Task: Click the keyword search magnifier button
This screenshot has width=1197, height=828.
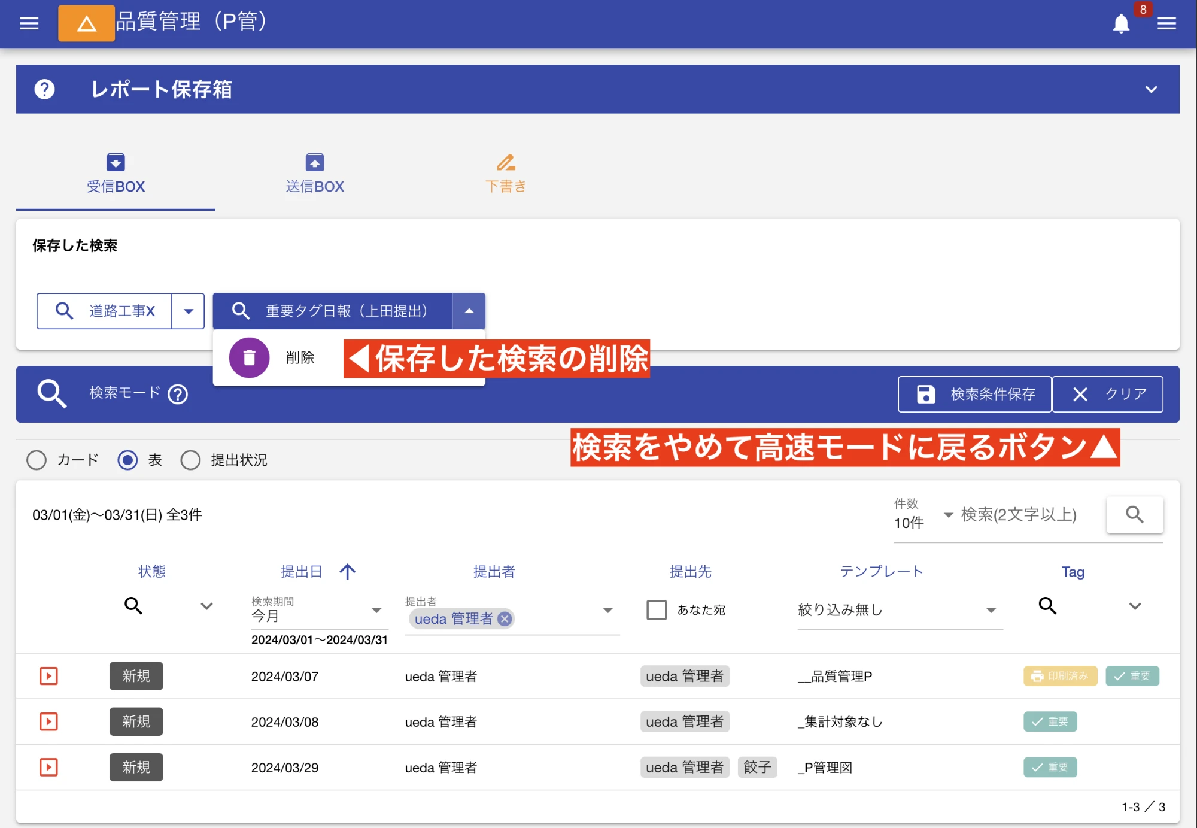Action: coord(1134,514)
